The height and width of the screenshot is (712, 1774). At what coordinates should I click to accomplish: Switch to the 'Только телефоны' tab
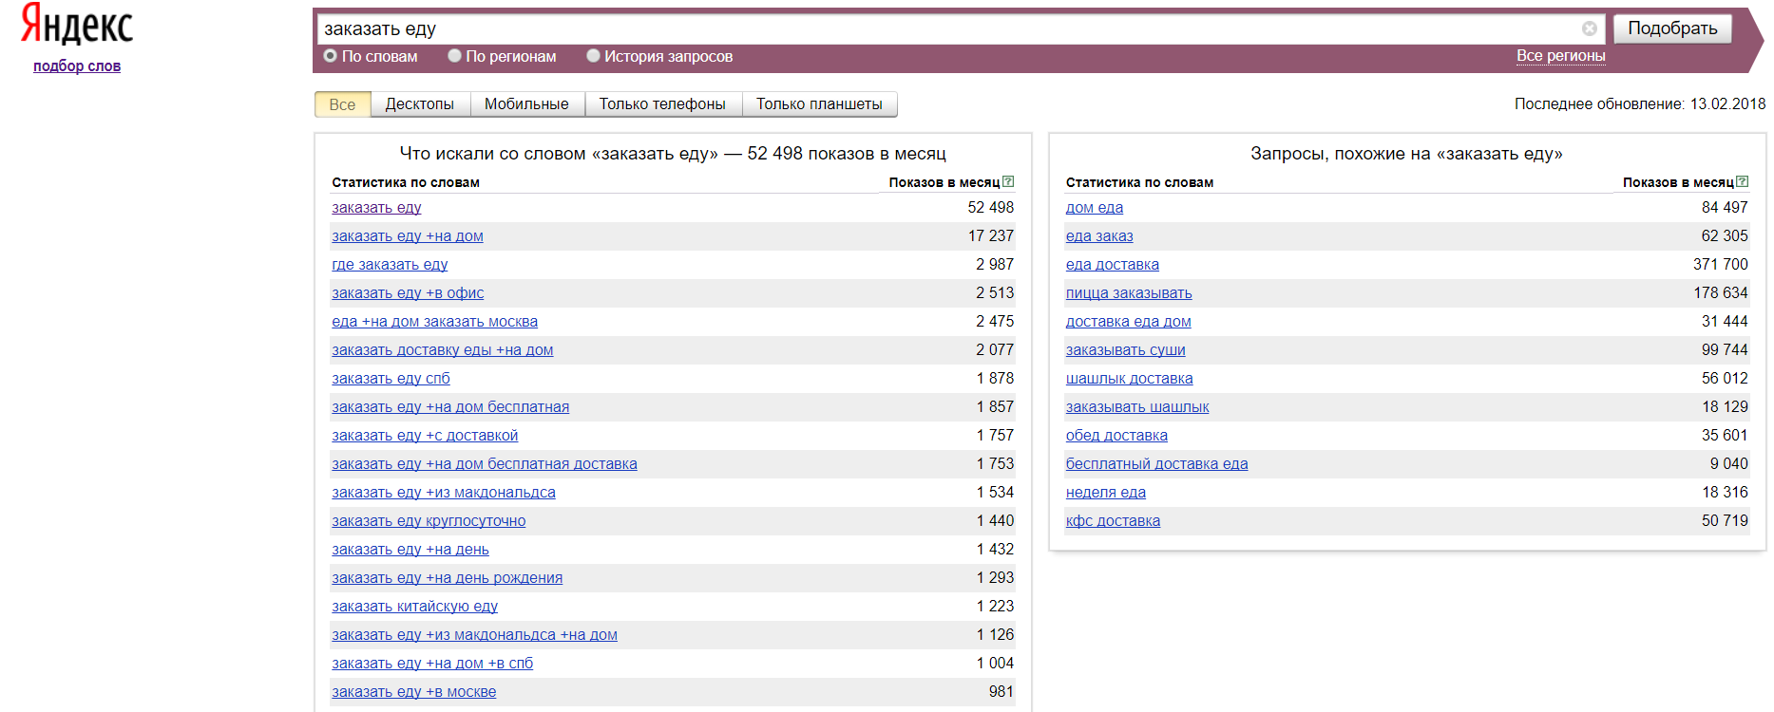[662, 104]
